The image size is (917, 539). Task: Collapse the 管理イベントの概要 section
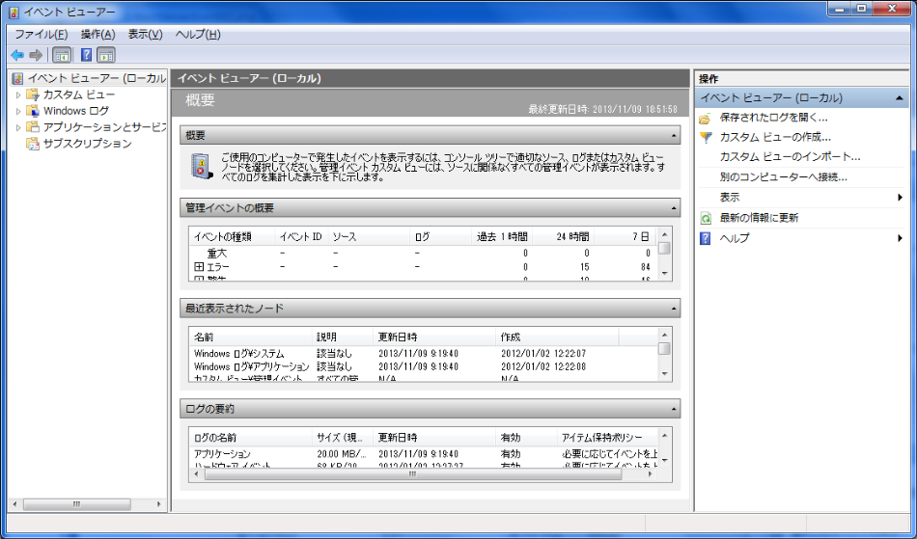674,208
